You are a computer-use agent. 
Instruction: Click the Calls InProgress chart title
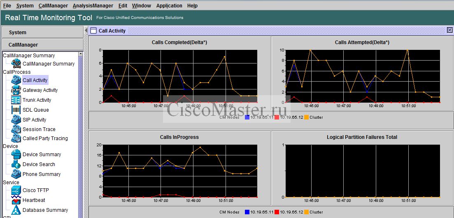[179, 137]
